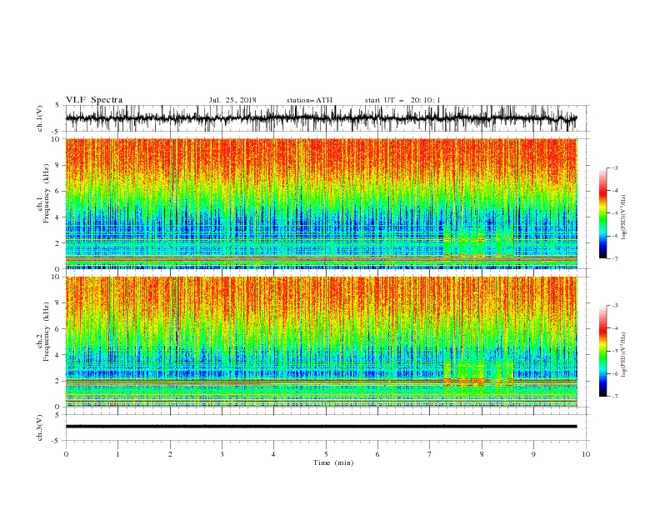Viewport: 660px width, 510px height.
Task: Click the "-4" label on ch.2 colorbar
Action: 615,328
